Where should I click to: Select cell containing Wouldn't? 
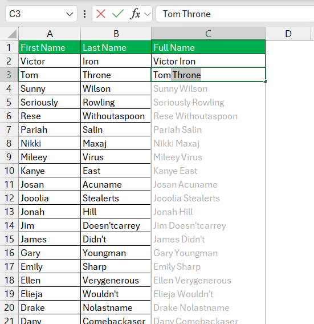tap(116, 294)
